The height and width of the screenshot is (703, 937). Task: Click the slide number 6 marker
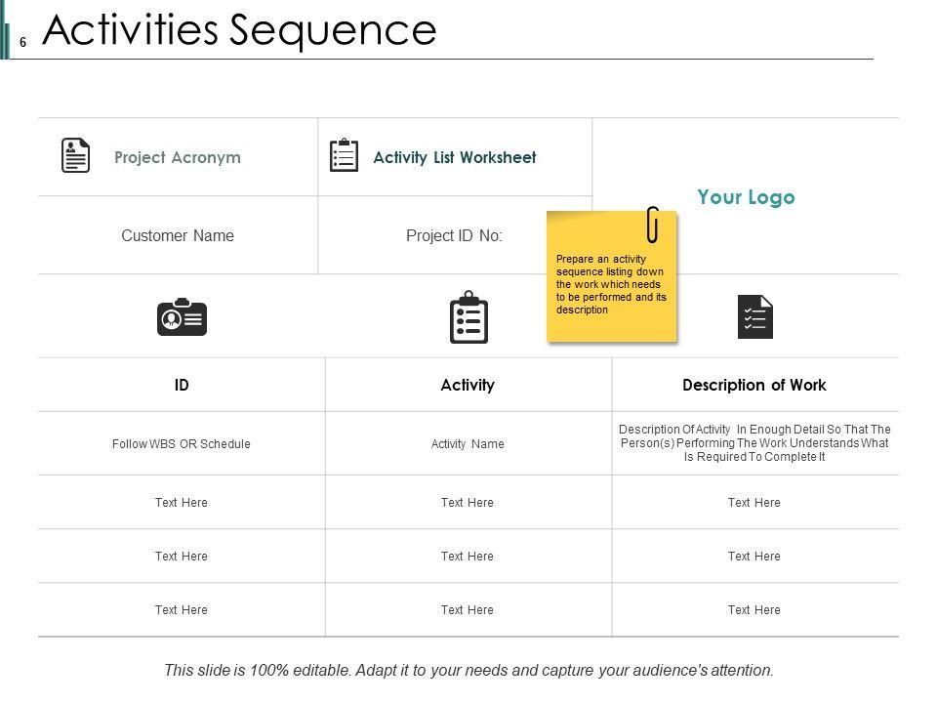pyautogui.click(x=21, y=42)
